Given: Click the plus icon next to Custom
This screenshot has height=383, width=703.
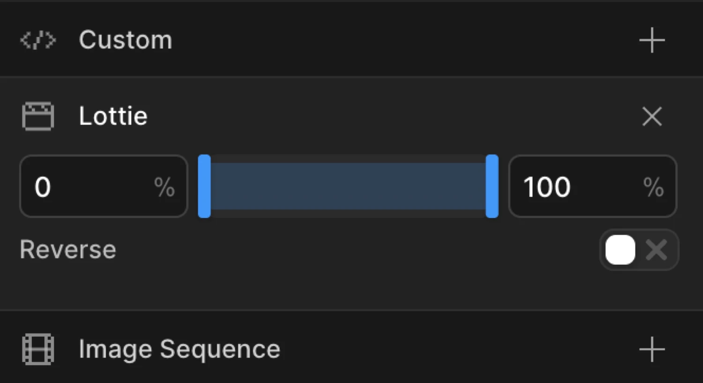Looking at the screenshot, I should coord(651,40).
